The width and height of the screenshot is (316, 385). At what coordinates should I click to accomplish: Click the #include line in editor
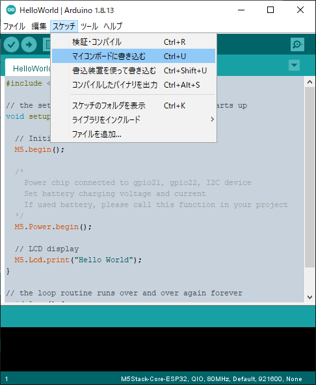coord(28,83)
